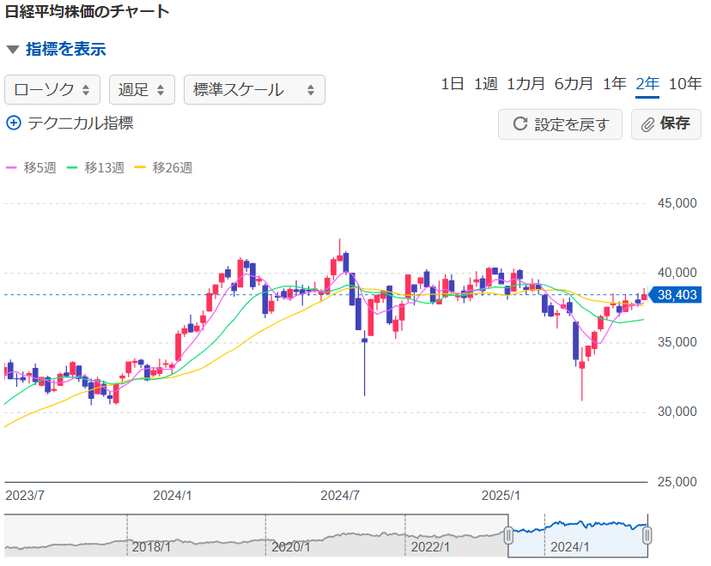Click the 日経平均株価のチャート heading
Image resolution: width=711 pixels, height=566 pixels.
[x=87, y=12]
